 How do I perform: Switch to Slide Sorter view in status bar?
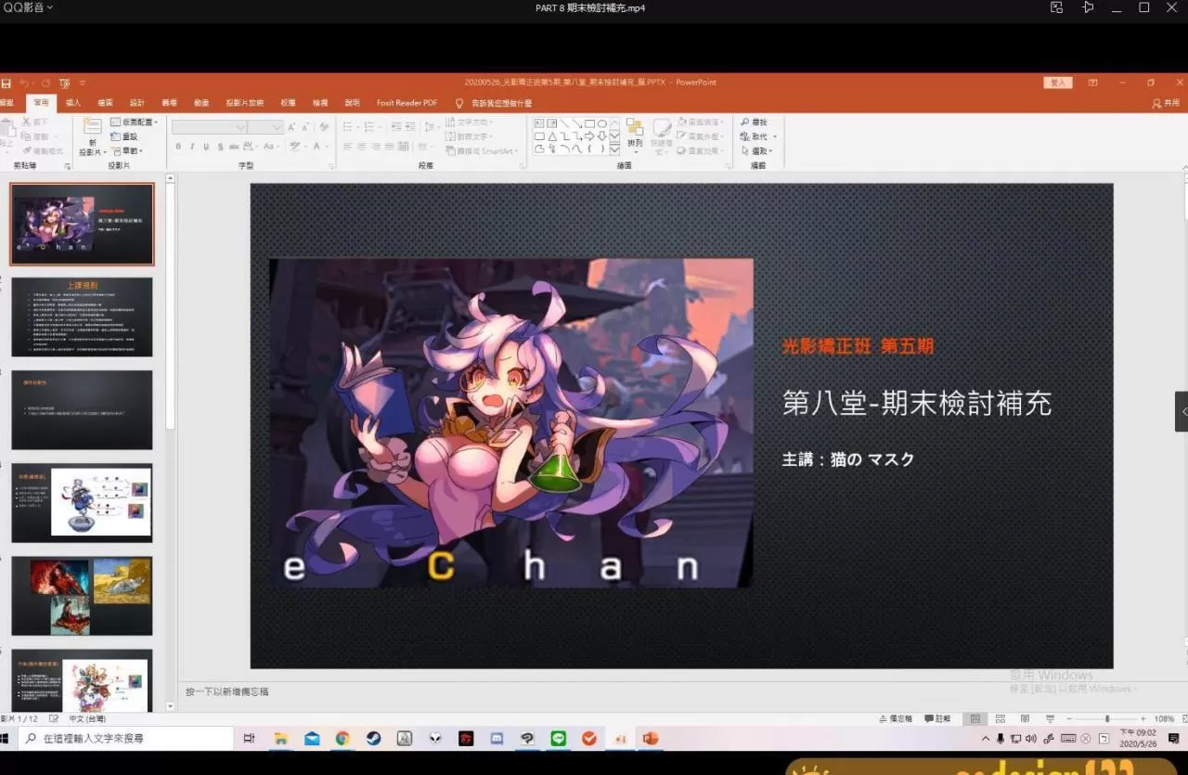point(1001,718)
